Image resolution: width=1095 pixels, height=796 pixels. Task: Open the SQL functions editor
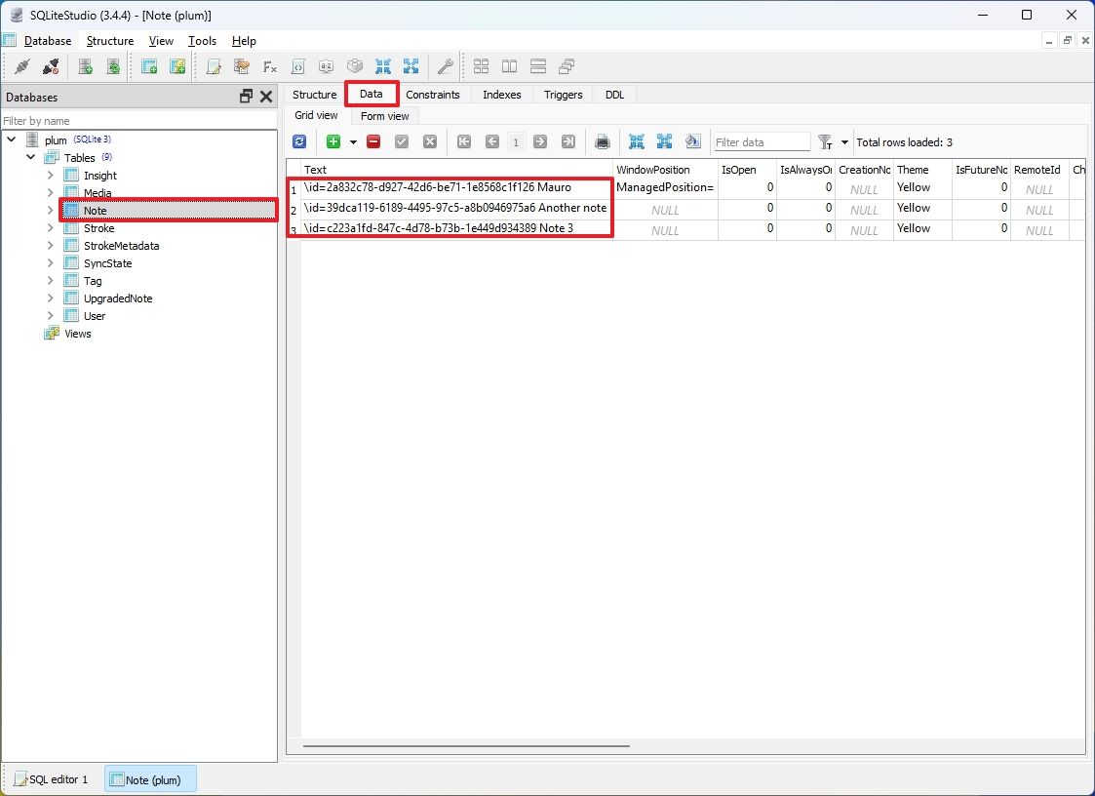pos(270,66)
